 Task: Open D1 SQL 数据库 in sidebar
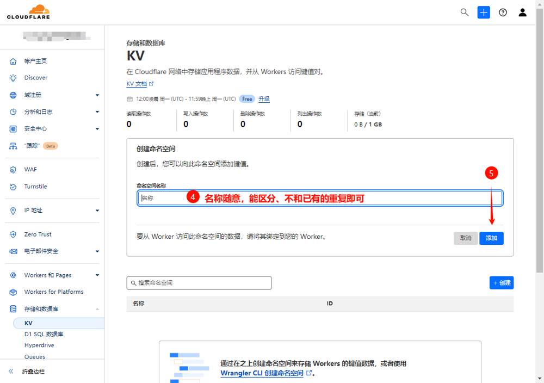click(x=44, y=334)
